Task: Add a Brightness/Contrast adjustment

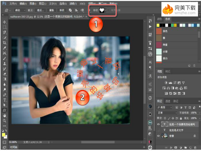Action: click(x=166, y=83)
